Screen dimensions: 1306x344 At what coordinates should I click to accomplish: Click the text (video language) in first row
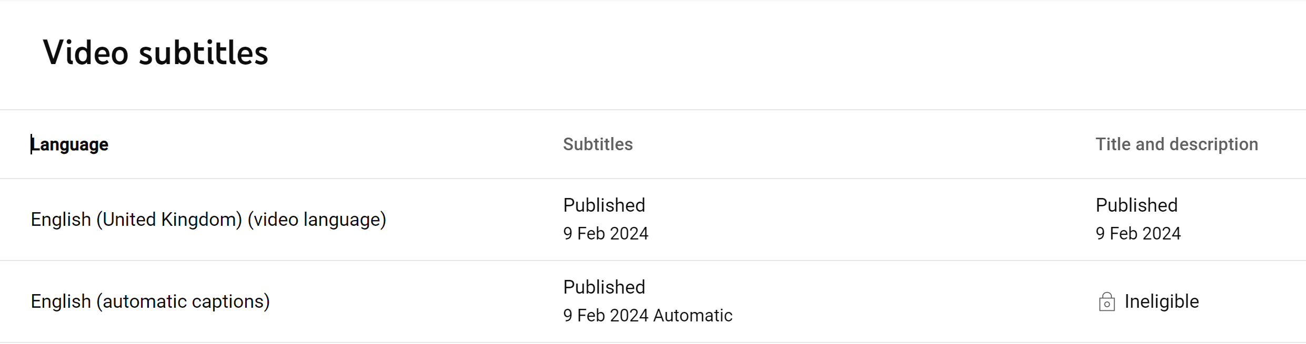(x=317, y=220)
